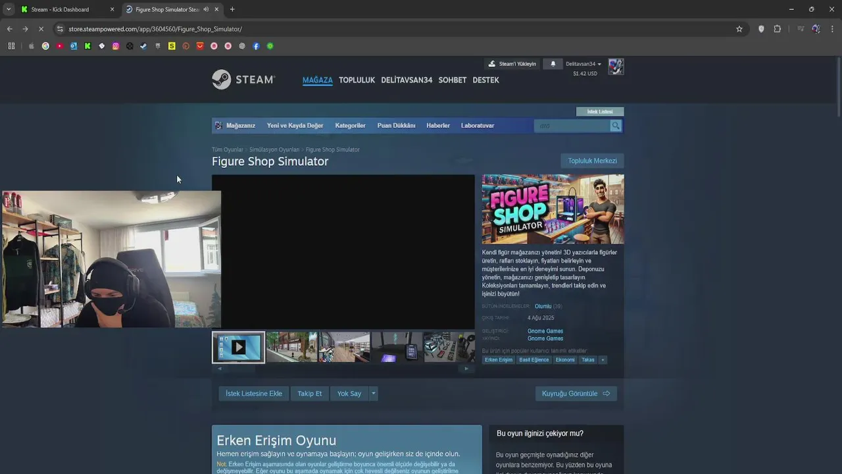The width and height of the screenshot is (842, 474).
Task: Open the DELITAVSAN34 profile nav item
Action: pos(407,80)
